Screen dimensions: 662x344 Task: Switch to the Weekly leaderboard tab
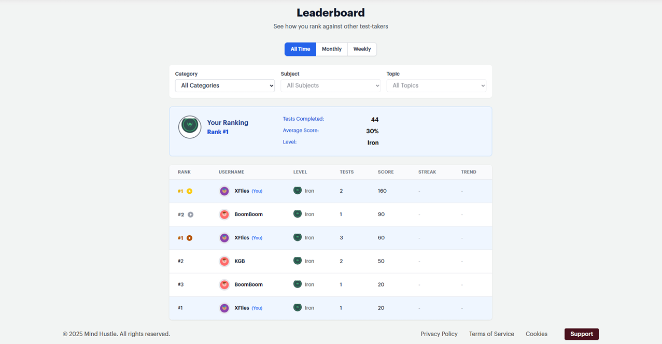pyautogui.click(x=362, y=49)
